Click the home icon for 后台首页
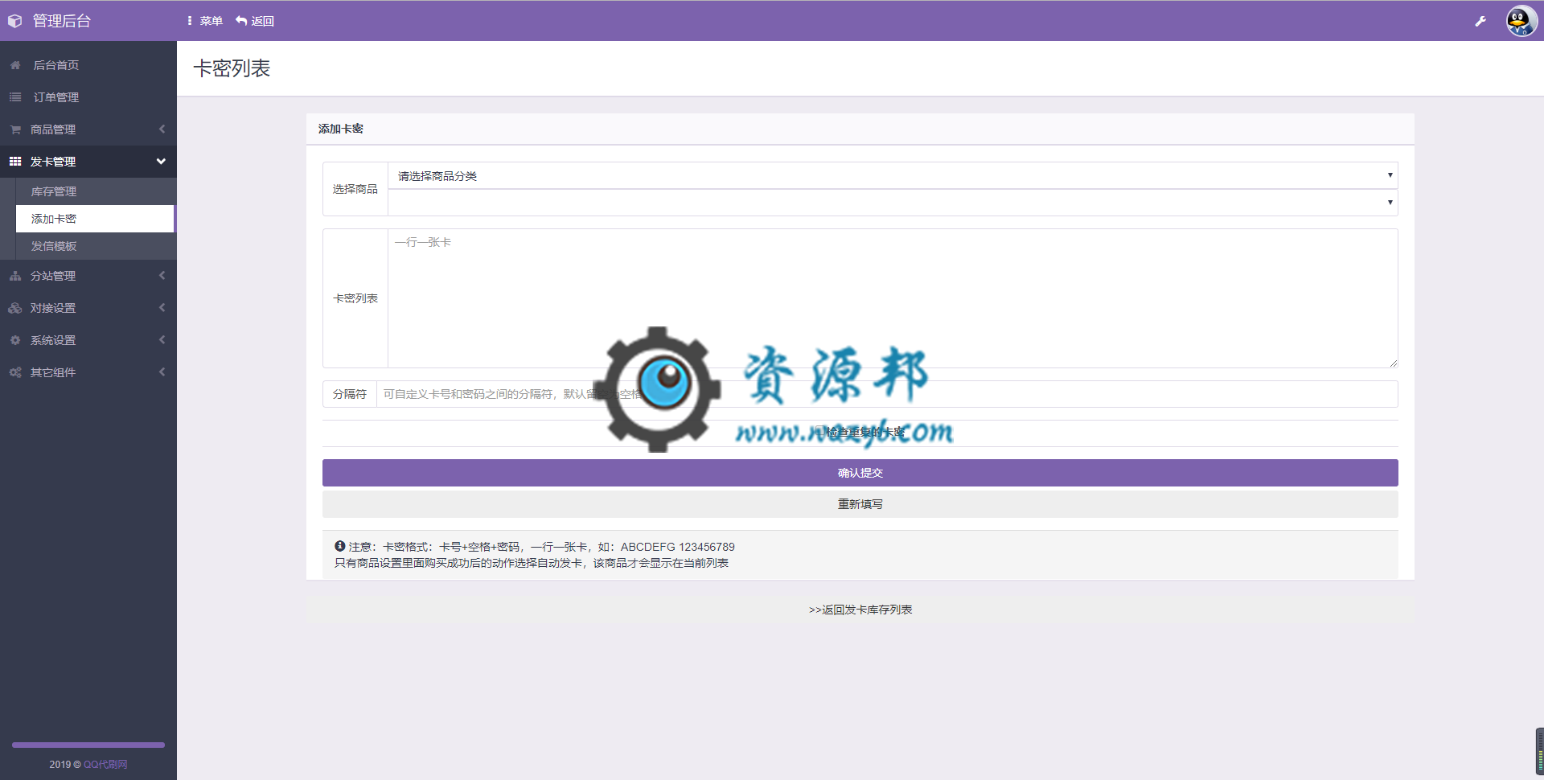Viewport: 1544px width, 780px height. click(x=15, y=65)
